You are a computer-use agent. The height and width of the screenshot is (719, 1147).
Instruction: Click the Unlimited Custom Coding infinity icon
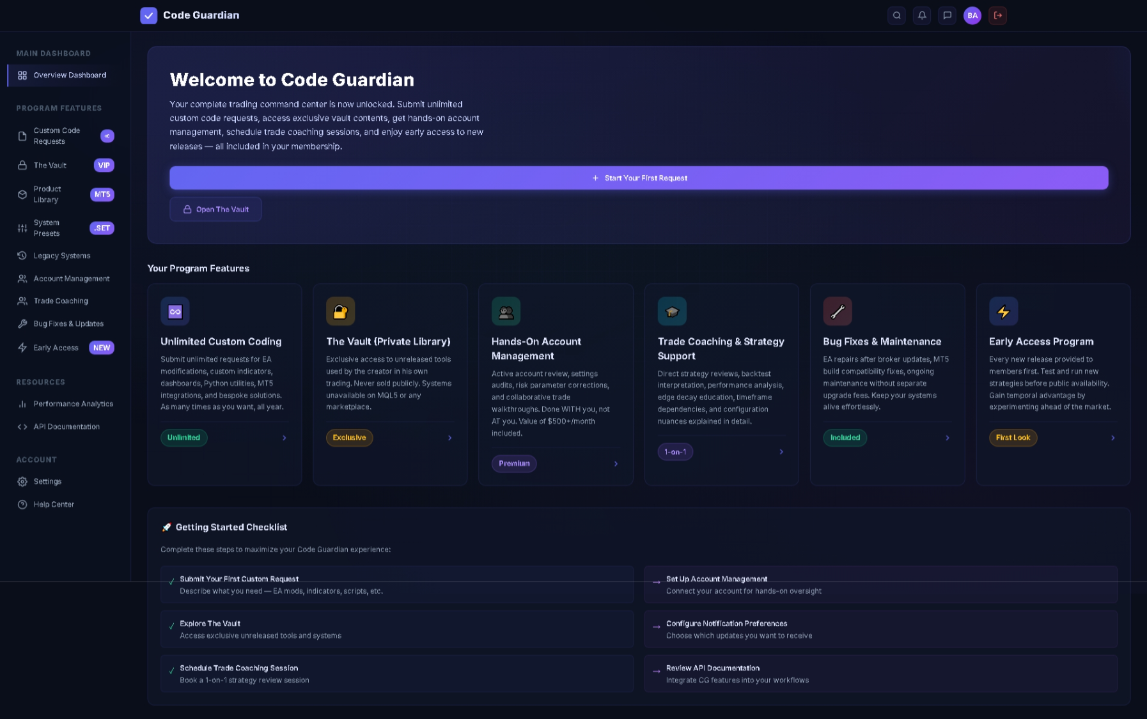tap(175, 311)
